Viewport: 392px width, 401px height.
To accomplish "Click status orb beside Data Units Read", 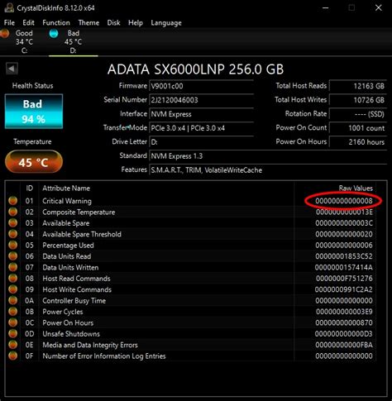I will pos(12,255).
